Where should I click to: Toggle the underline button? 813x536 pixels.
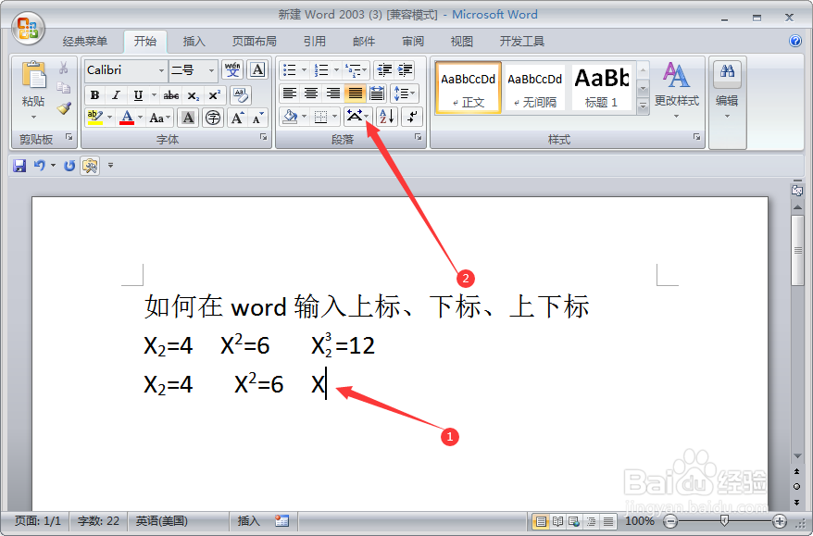pos(137,96)
